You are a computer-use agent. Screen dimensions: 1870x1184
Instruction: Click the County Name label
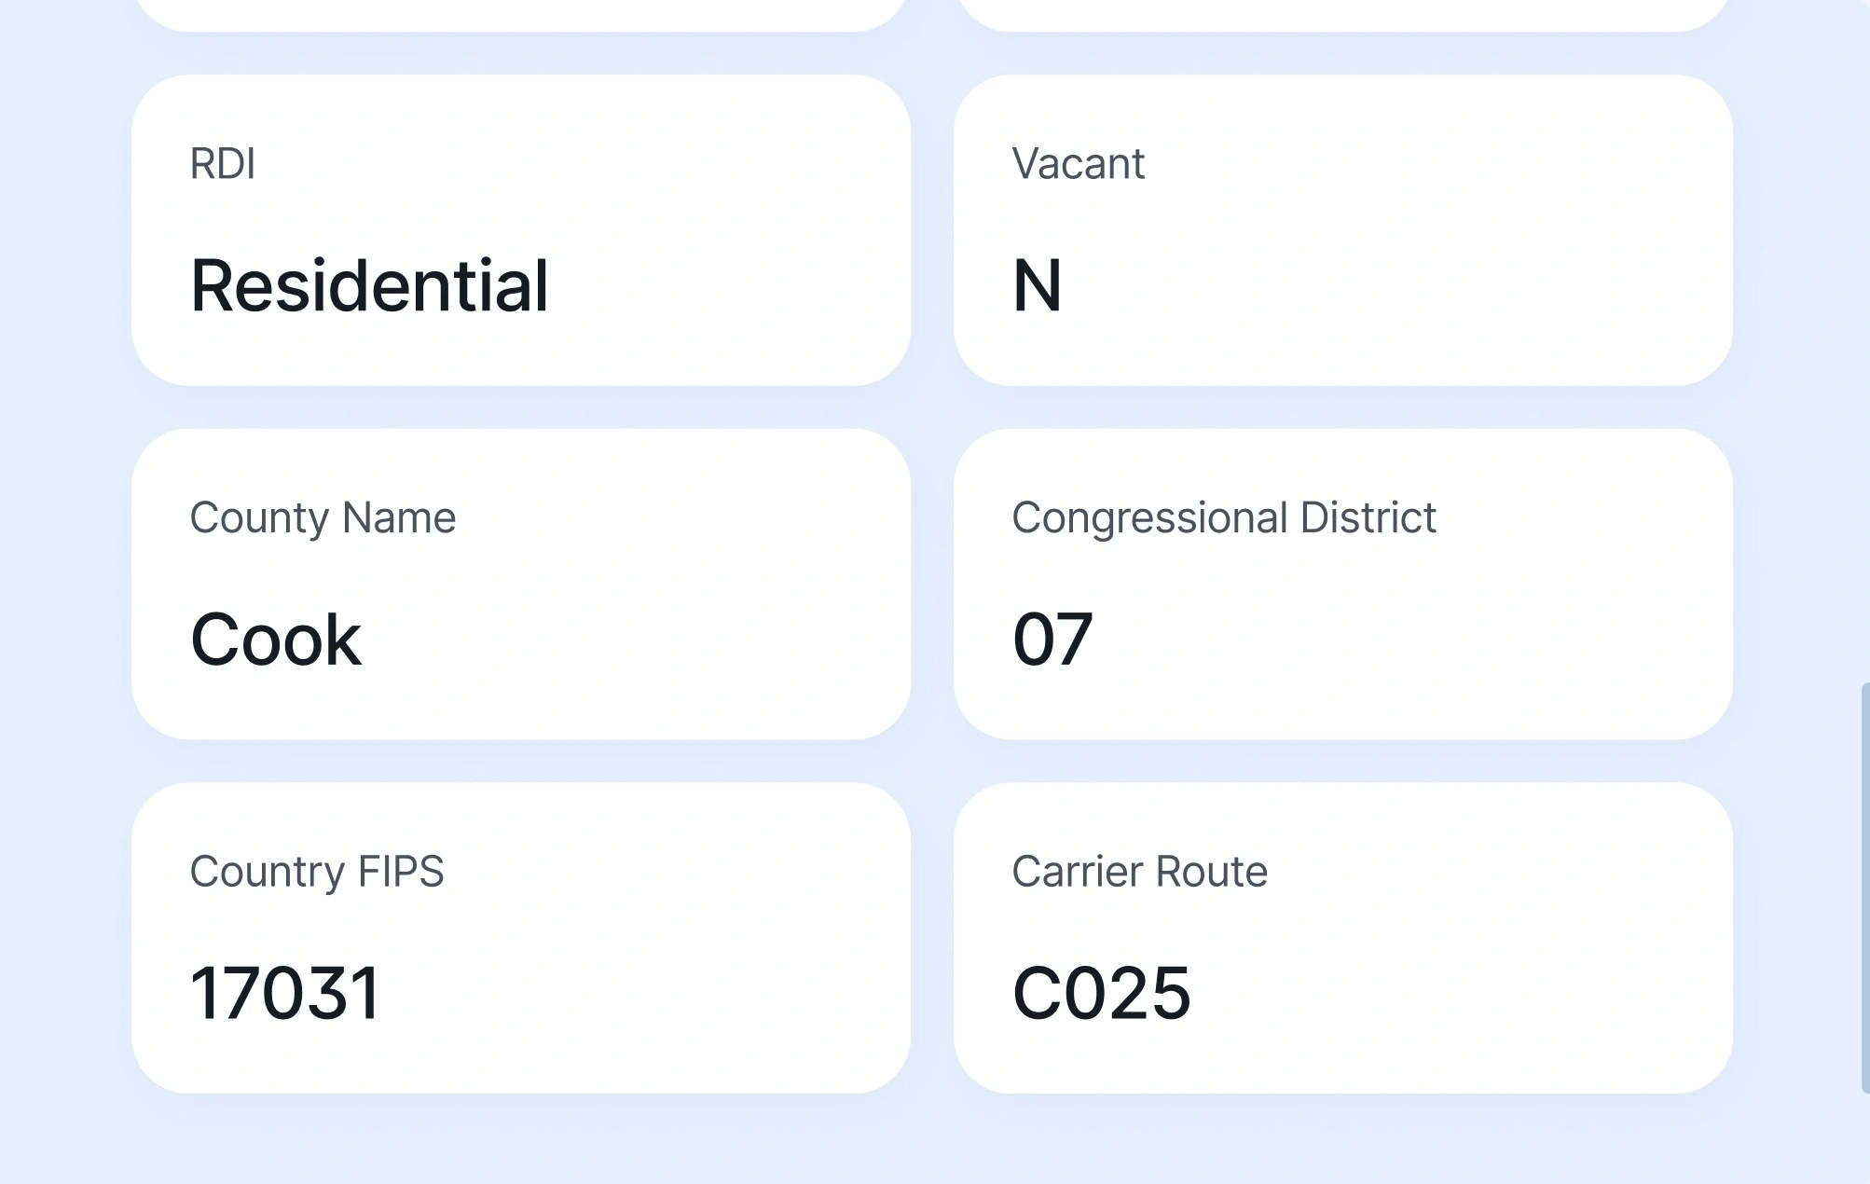tap(323, 518)
